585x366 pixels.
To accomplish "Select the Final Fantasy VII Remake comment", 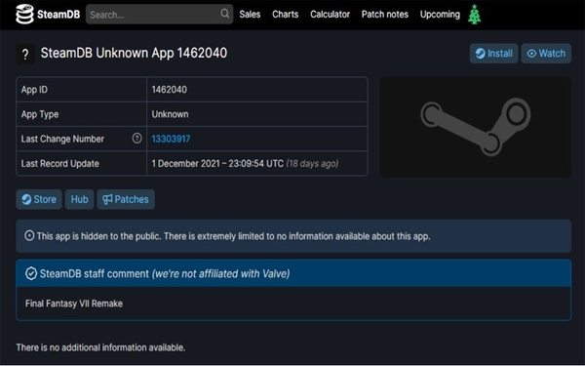I will point(74,304).
